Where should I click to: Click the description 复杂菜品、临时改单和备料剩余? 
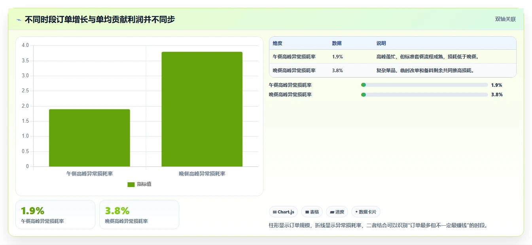(x=425, y=71)
